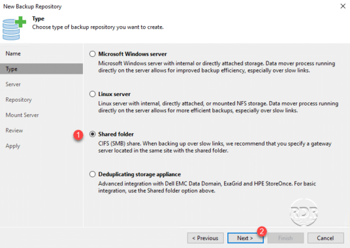Proceed with the Next button
The image size is (350, 248).
tap(245, 238)
